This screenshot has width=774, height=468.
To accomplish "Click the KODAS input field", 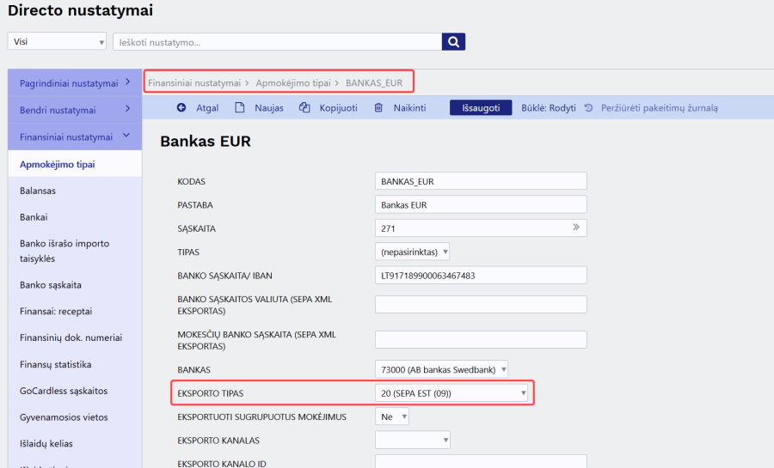I will [x=481, y=181].
